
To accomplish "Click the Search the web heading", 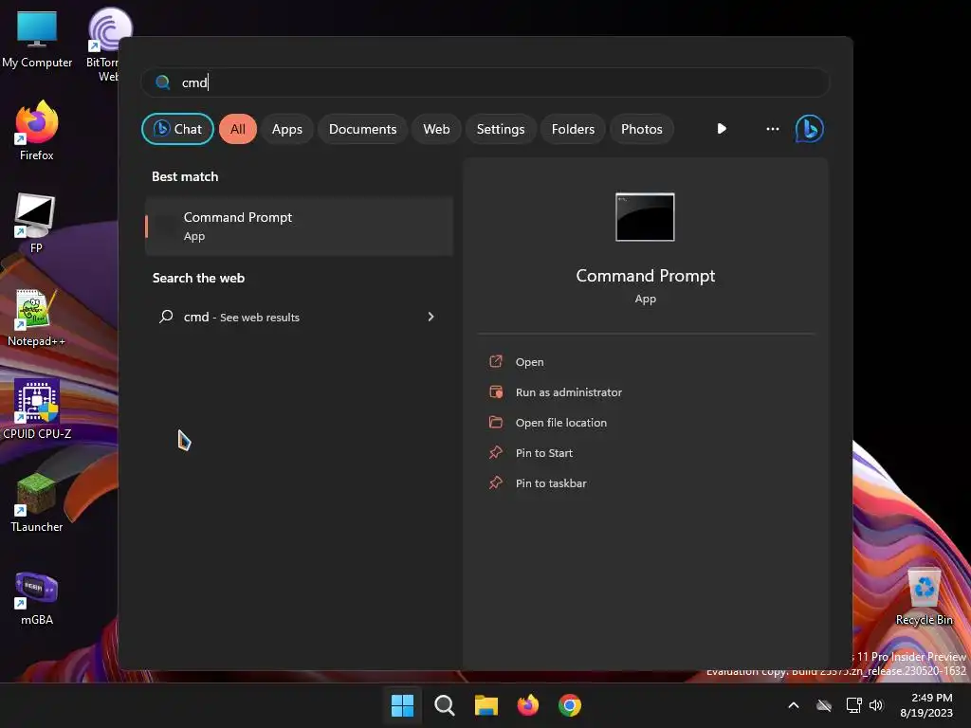I will click(x=198, y=278).
